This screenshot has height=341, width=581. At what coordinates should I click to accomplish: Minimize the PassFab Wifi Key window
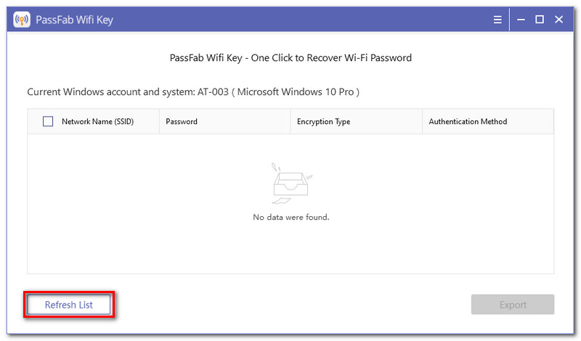pos(520,20)
